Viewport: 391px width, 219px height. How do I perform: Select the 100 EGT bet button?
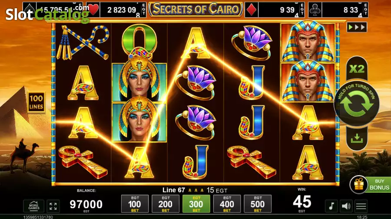point(135,204)
